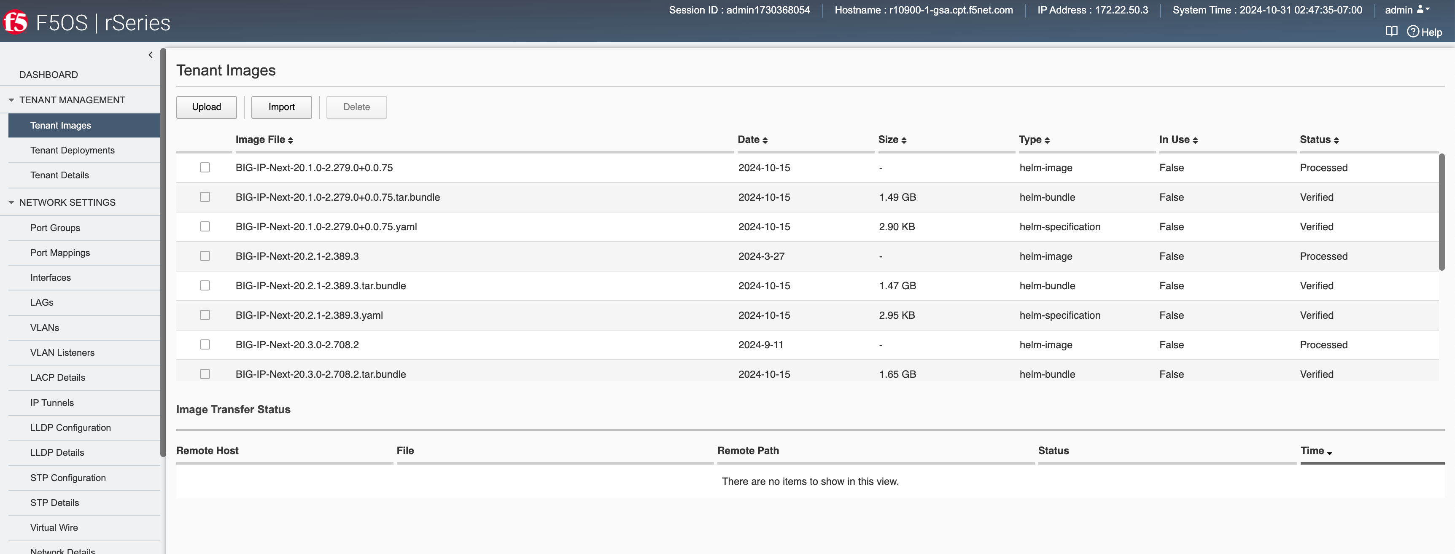The image size is (1455, 554).
Task: Click the Upload button
Action: point(206,107)
